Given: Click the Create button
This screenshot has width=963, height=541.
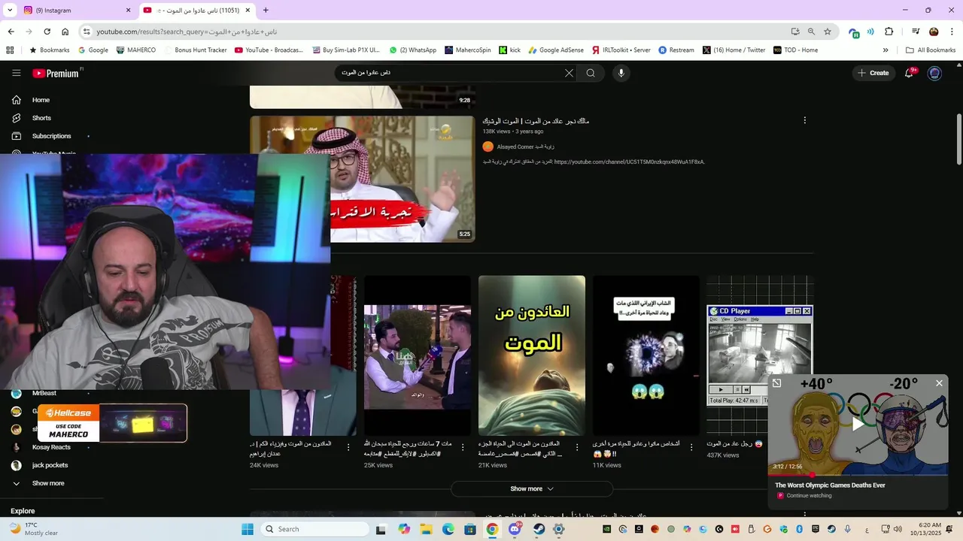Looking at the screenshot, I should click(873, 73).
